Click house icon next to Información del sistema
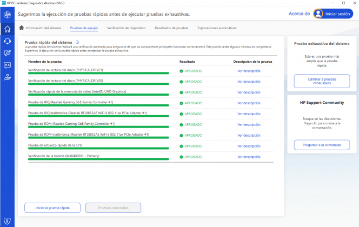The width and height of the screenshot is (359, 227). pyautogui.click(x=22, y=28)
